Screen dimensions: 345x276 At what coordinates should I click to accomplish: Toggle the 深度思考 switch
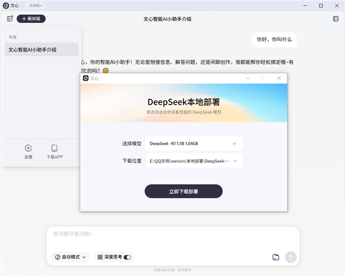127,257
